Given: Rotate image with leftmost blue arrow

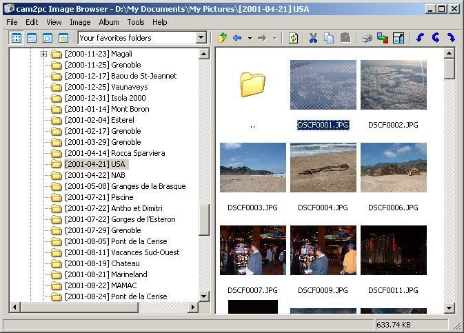Looking at the screenshot, I should click(x=420, y=38).
